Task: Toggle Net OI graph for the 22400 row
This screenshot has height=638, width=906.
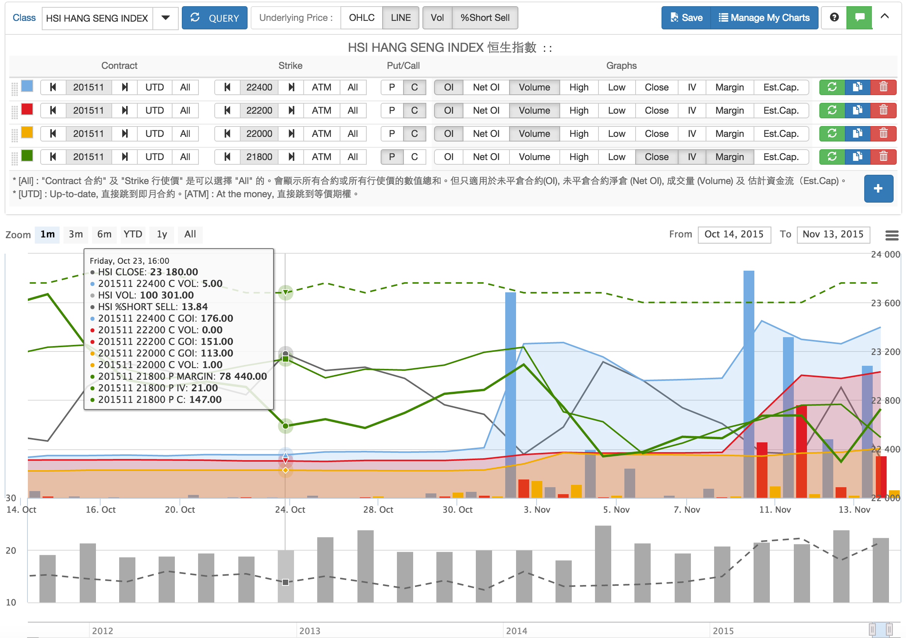Action: point(486,87)
